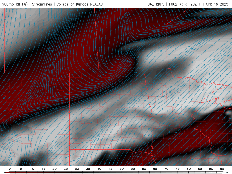Click the 0 value on color scale
This screenshot has width=232, height=174.
(10, 169)
